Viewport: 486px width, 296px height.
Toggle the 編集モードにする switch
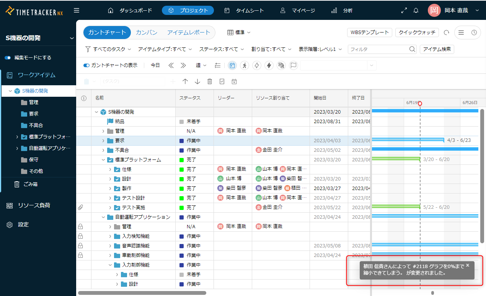click(8, 58)
